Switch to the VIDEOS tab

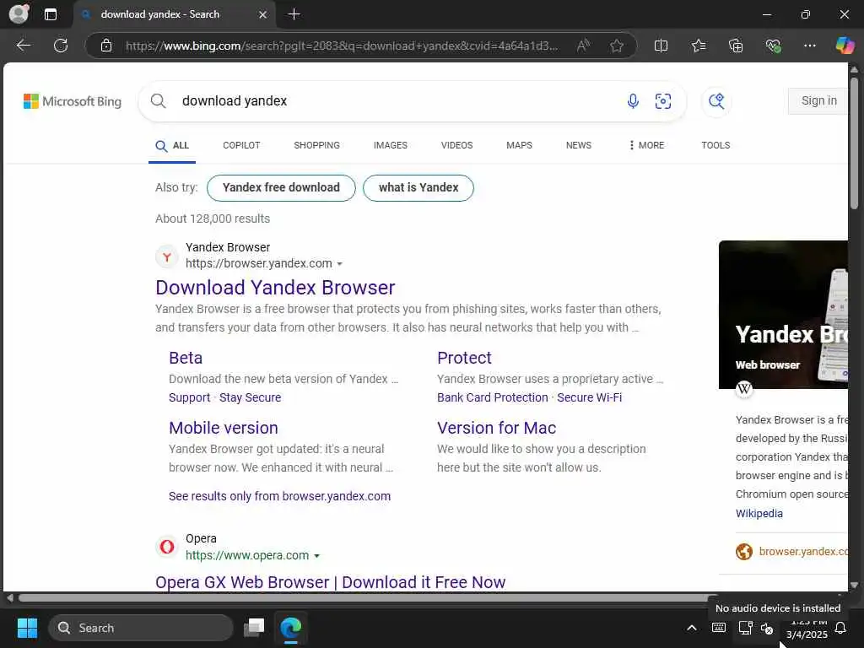click(x=456, y=145)
